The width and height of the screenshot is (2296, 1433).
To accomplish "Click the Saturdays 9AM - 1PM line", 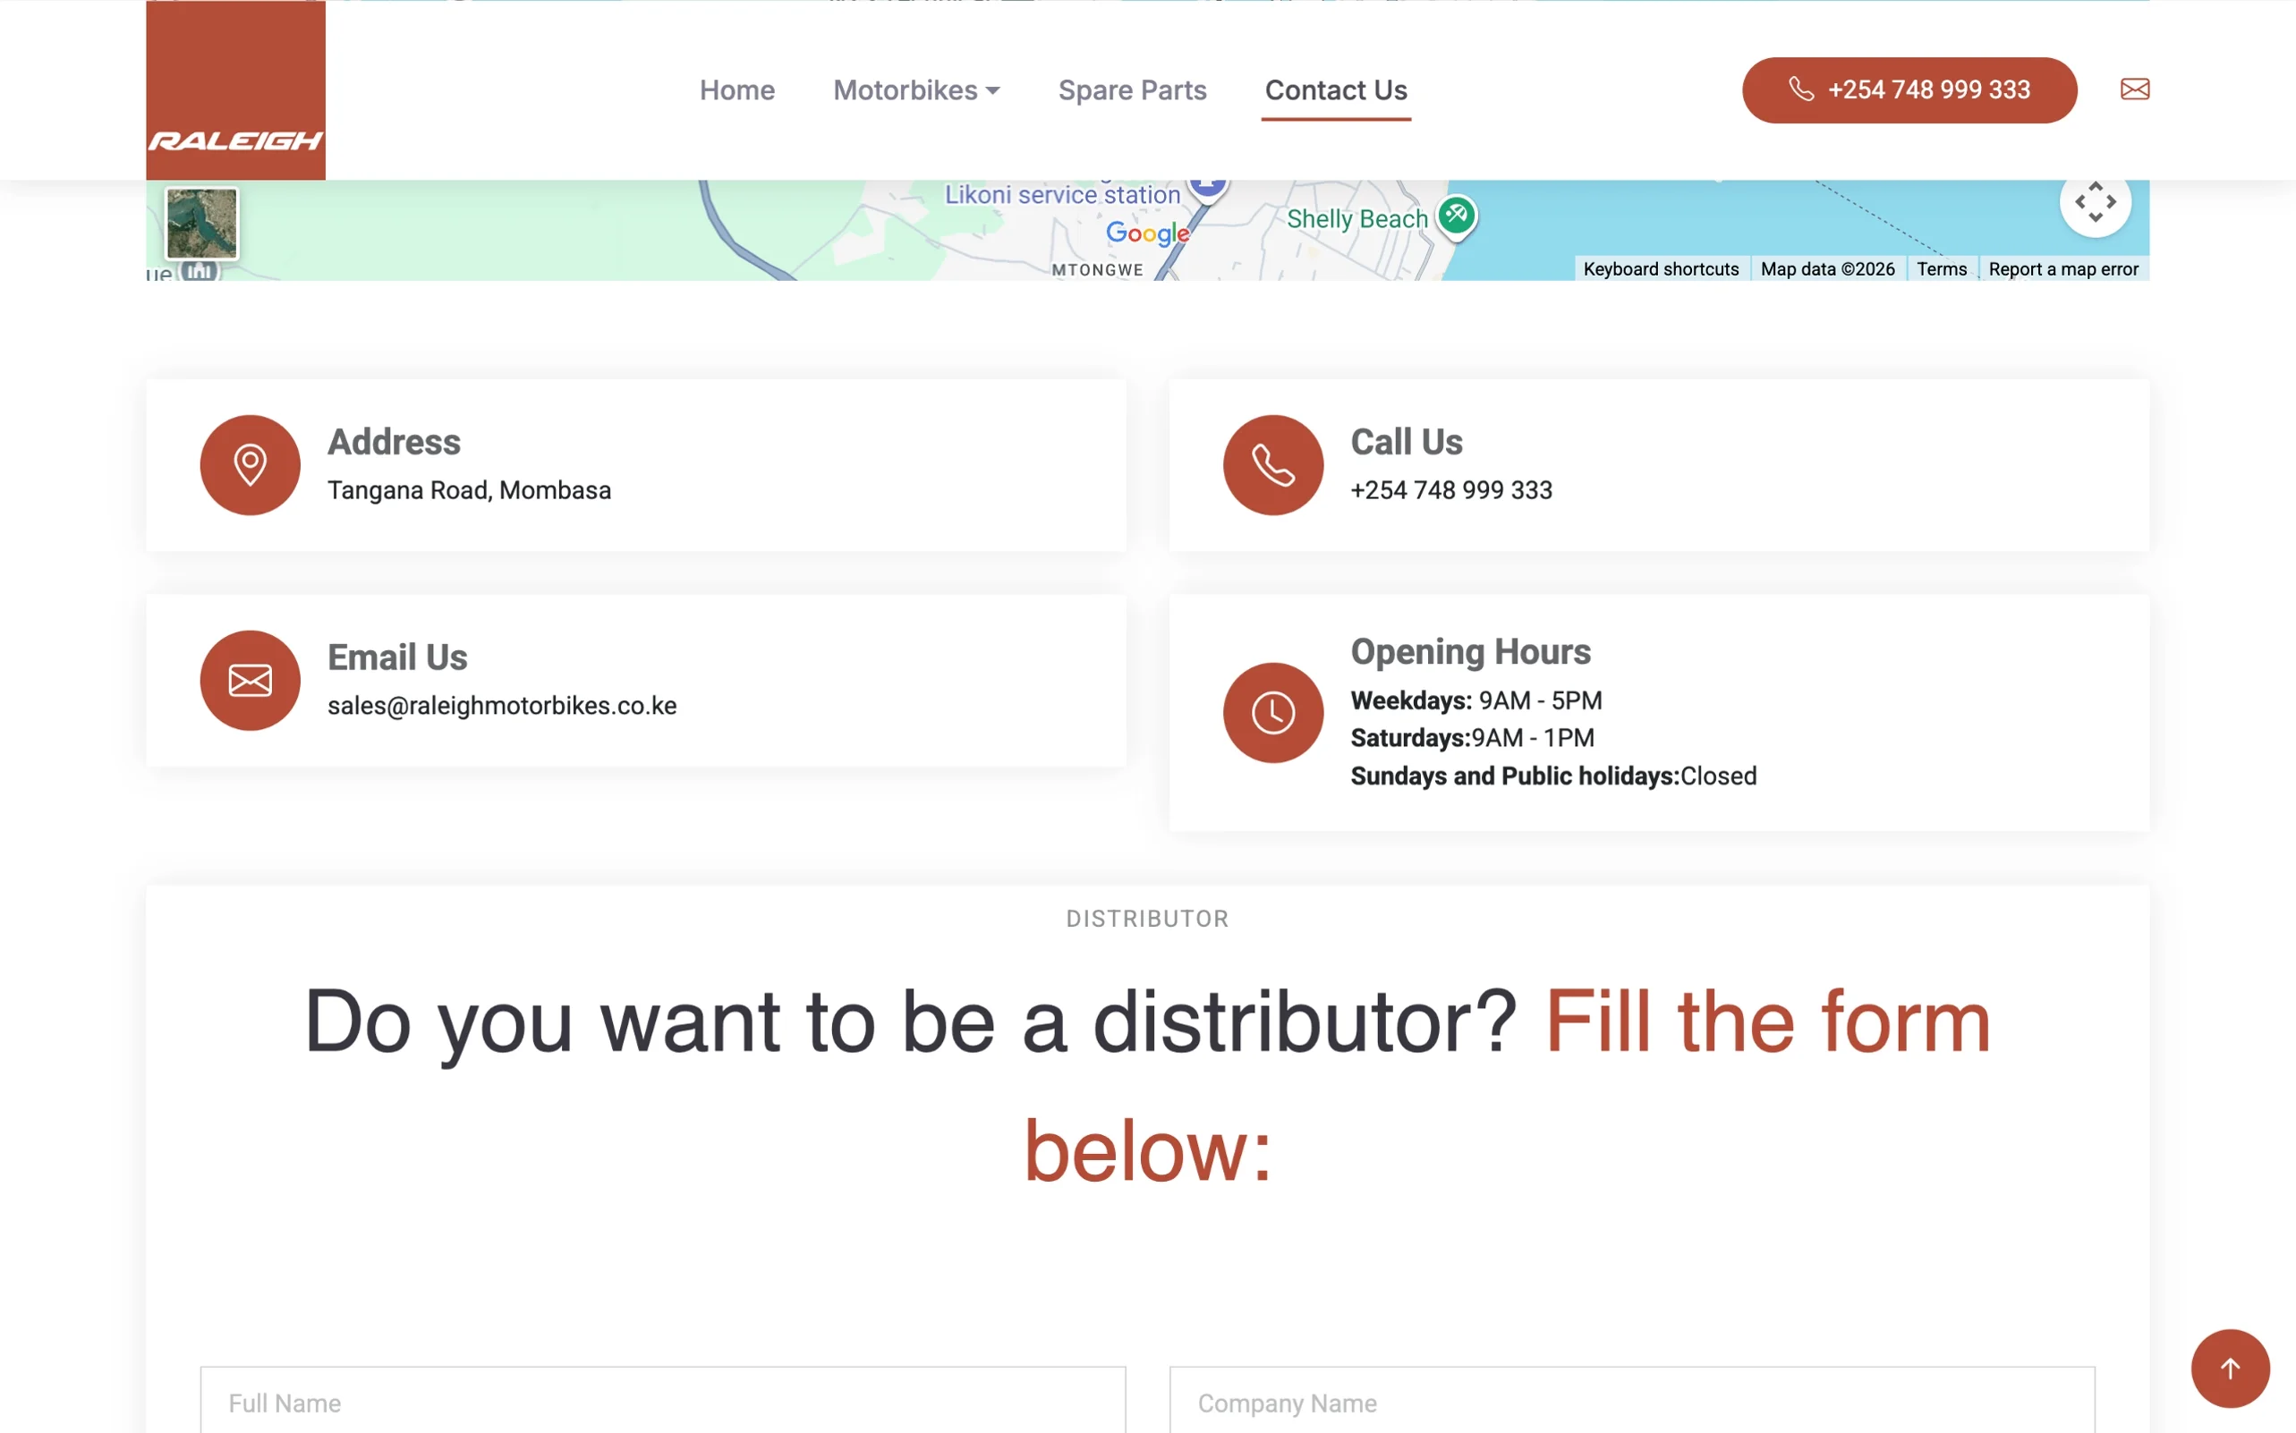I will pos(1472,737).
